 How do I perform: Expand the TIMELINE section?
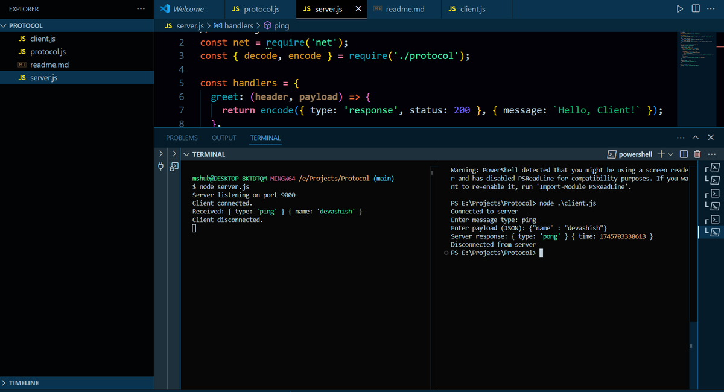point(77,383)
